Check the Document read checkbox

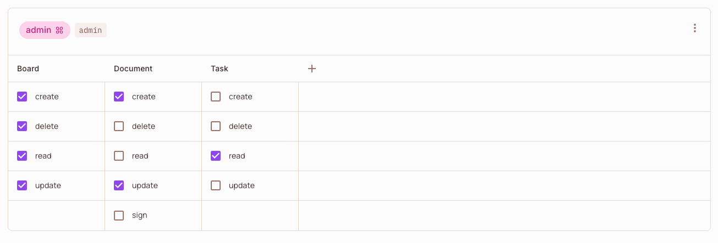point(119,156)
